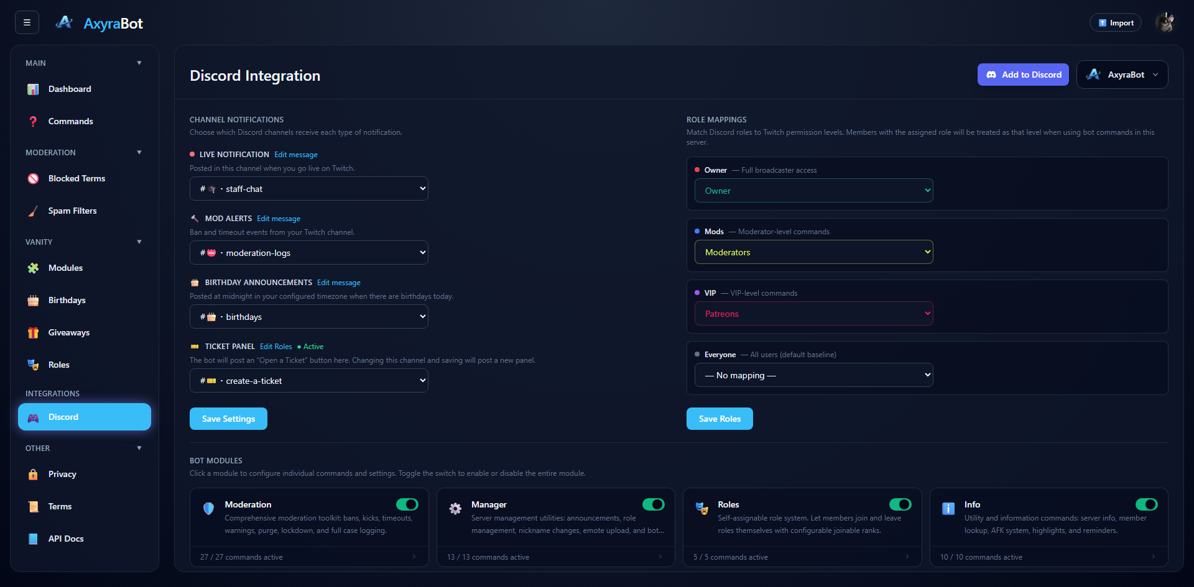Open the Owner role mapping dropdown
The height and width of the screenshot is (587, 1194).
click(x=814, y=191)
